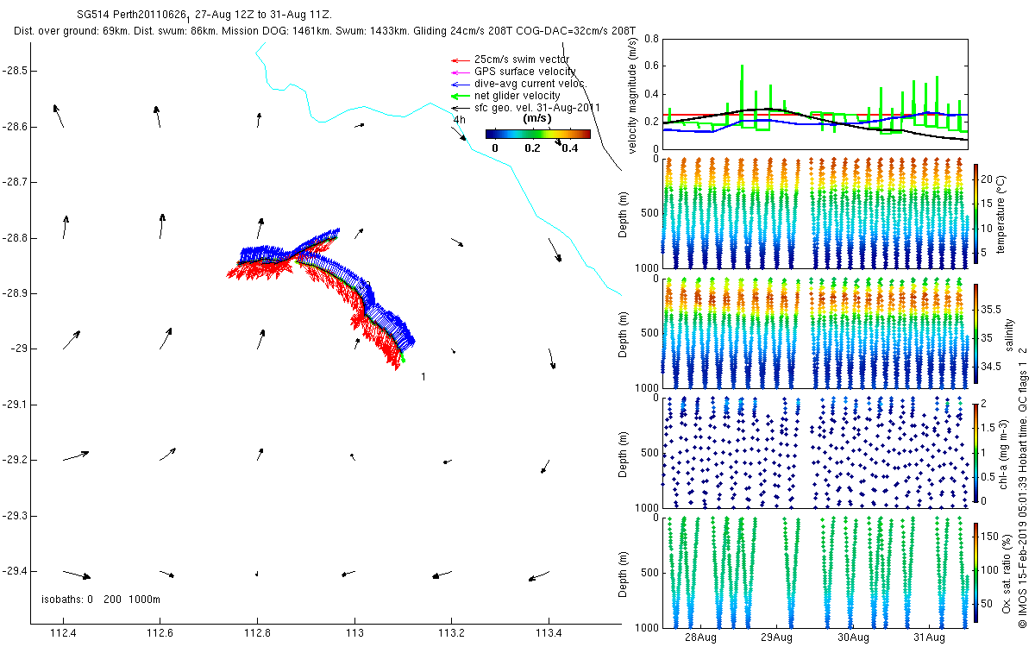This screenshot has height=647, width=1035.
Task: Click the 28Aug tick label
Action: [x=700, y=638]
